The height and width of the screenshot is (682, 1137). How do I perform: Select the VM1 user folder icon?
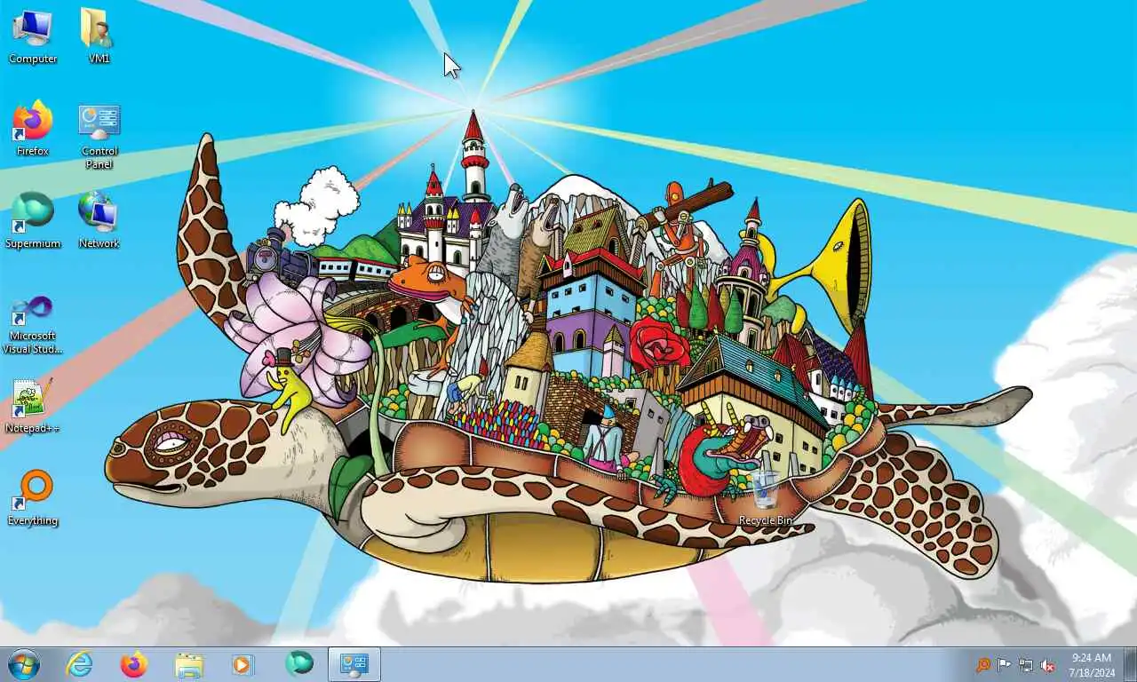[x=99, y=36]
